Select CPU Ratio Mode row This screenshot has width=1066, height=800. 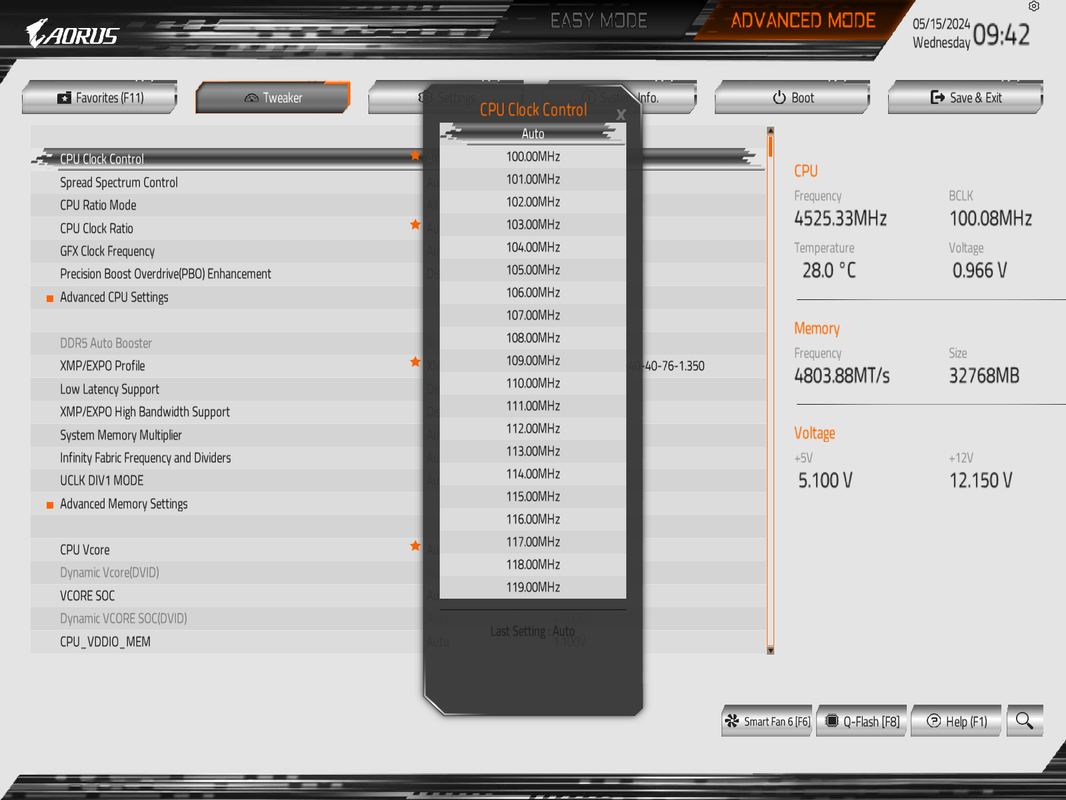[x=398, y=205]
